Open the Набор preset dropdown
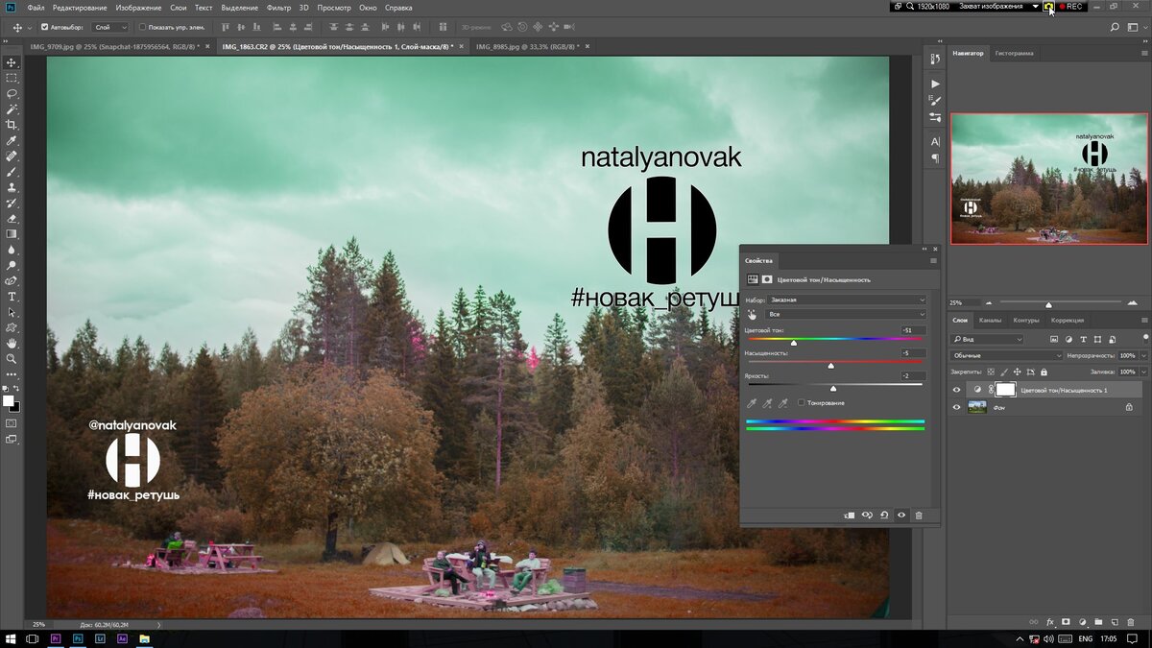1152x648 pixels. tap(848, 300)
